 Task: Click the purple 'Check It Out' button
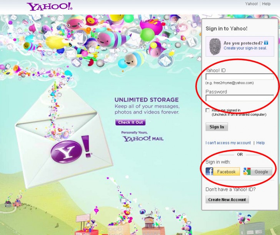point(130,122)
